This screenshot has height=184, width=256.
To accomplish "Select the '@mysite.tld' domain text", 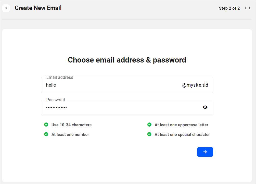I will click(x=195, y=85).
